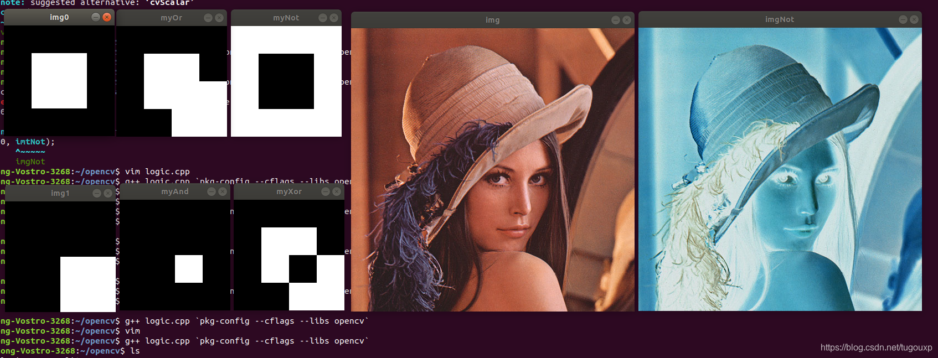Image resolution: width=938 pixels, height=358 pixels.
Task: Click the myOr window title
Action: (x=172, y=18)
